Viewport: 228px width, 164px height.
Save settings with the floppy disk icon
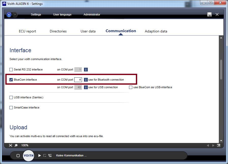coord(209,14)
